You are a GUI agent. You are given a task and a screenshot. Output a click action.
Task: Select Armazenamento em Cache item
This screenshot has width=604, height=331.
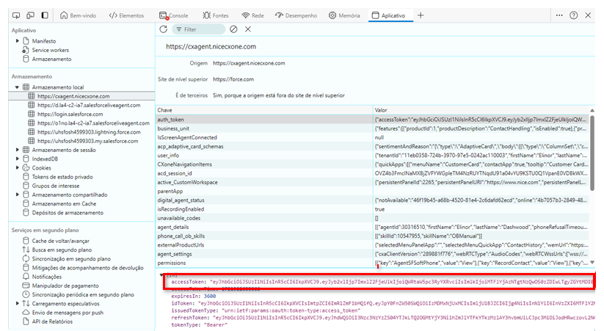pyautogui.click(x=64, y=203)
